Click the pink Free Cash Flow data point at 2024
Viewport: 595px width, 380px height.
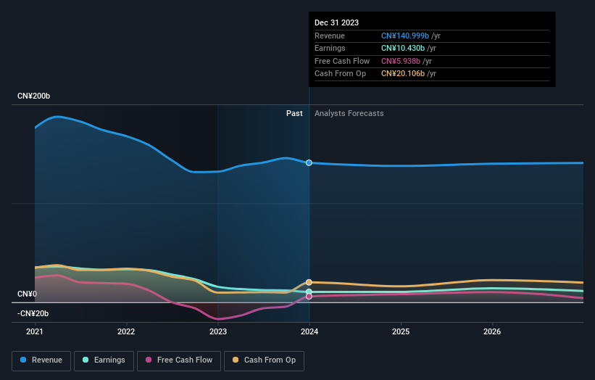click(x=309, y=297)
